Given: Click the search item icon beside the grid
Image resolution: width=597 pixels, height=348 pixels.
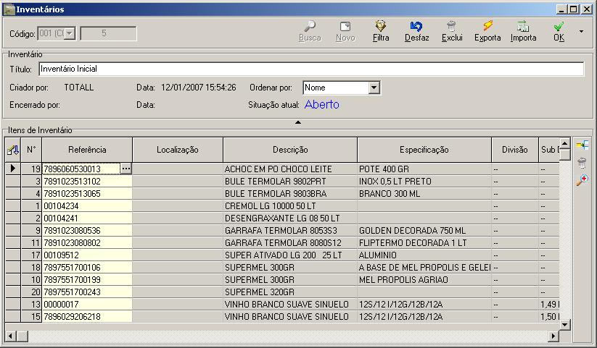Looking at the screenshot, I should tap(582, 180).
